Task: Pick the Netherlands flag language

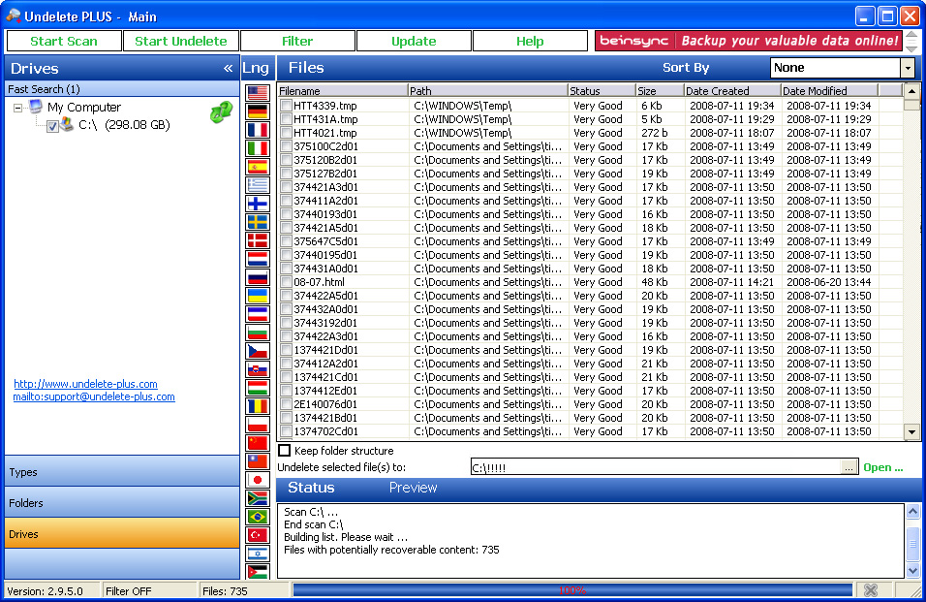Action: coord(258,259)
